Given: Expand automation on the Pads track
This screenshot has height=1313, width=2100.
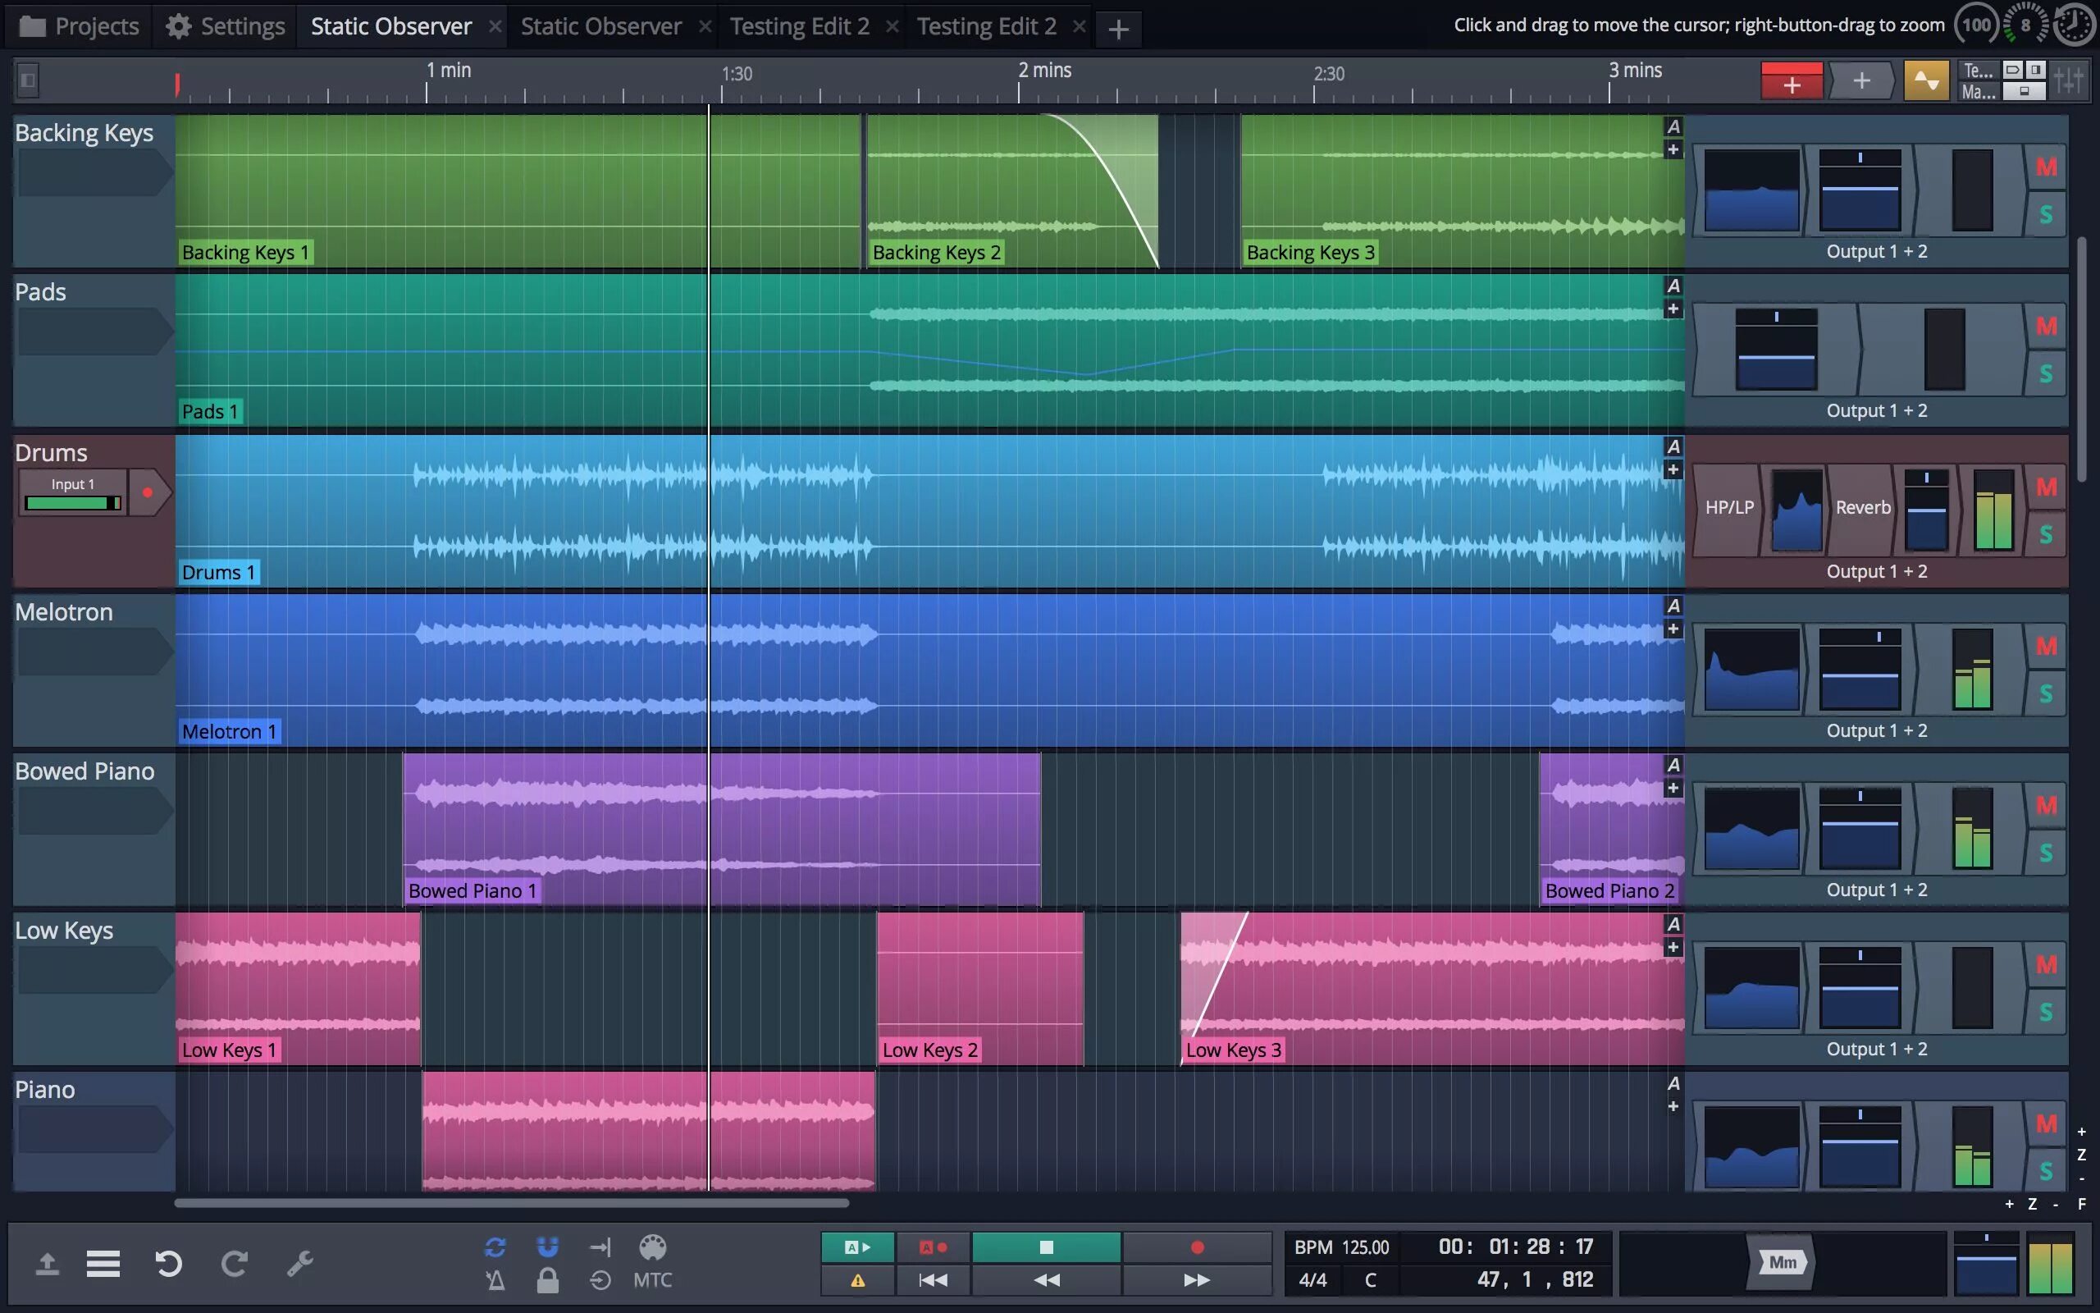Looking at the screenshot, I should (x=1673, y=286).
